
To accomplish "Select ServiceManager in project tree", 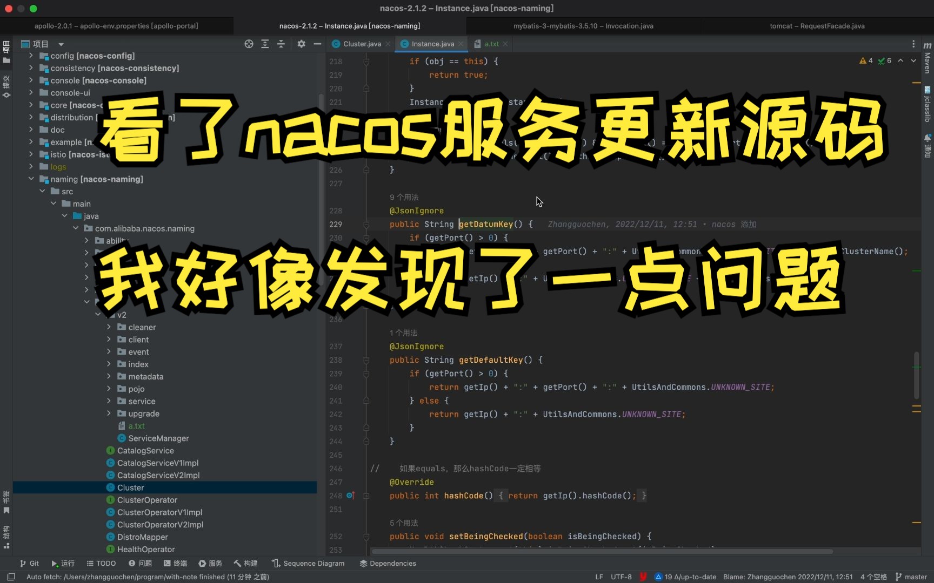I will pyautogui.click(x=158, y=438).
